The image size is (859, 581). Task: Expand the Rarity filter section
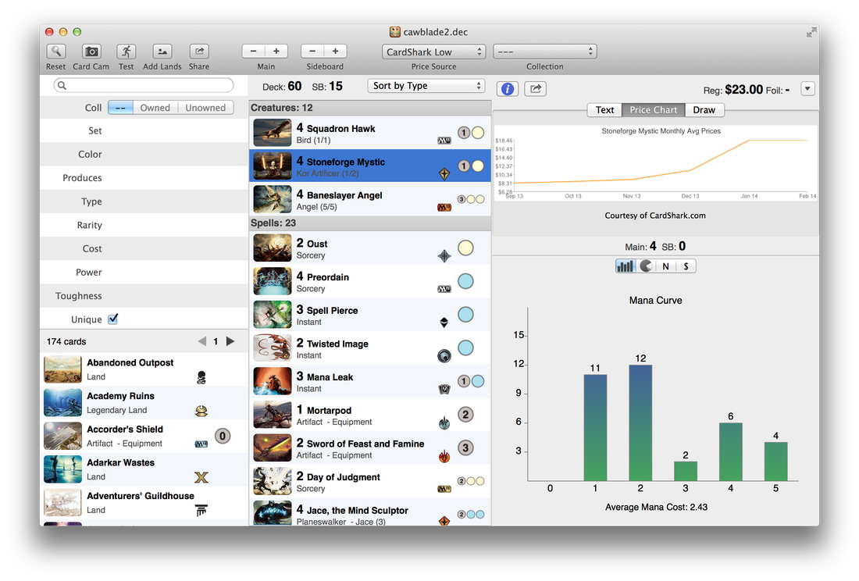91,225
